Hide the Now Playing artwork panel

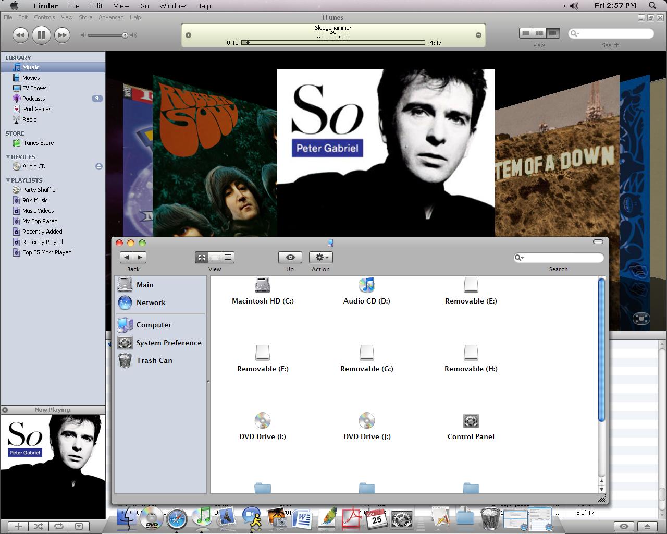[x=79, y=526]
